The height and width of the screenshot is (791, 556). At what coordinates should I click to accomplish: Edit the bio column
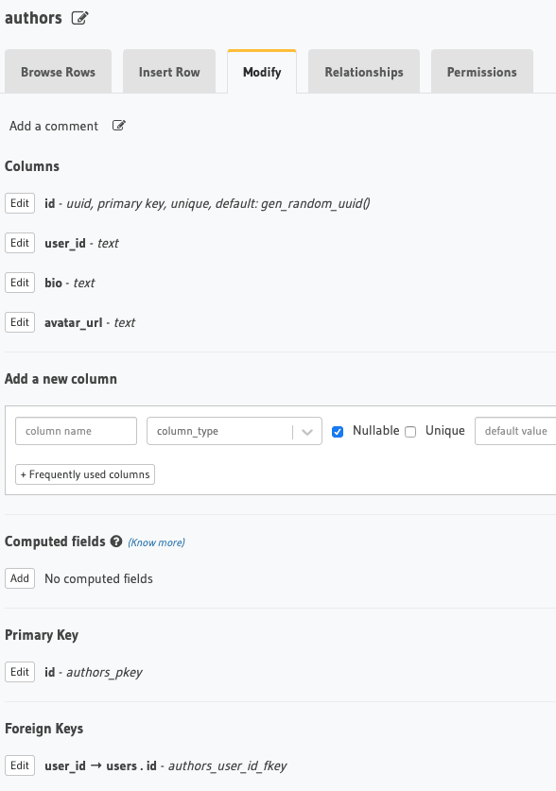[20, 283]
